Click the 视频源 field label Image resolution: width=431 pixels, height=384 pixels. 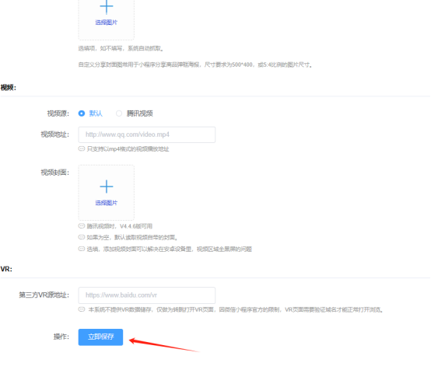(58, 113)
